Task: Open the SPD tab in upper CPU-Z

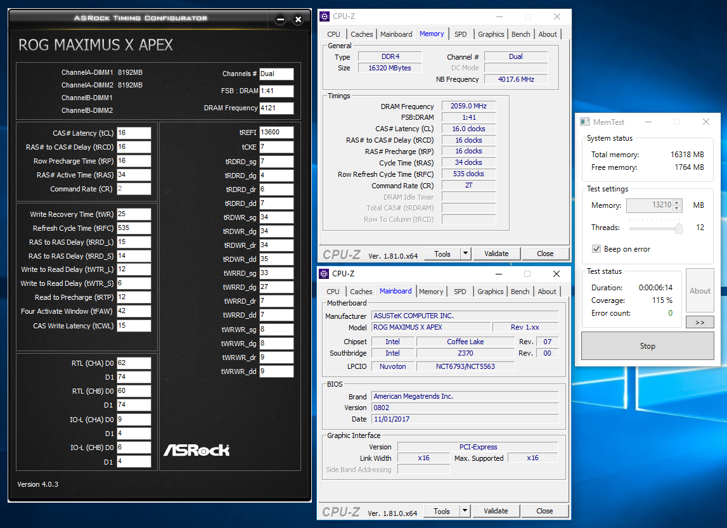Action: click(460, 34)
